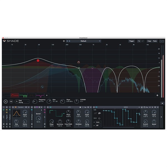The height and width of the screenshot is (167, 167).
Task: Toggle power of the S1 Spread modulator
Action: [35, 107]
